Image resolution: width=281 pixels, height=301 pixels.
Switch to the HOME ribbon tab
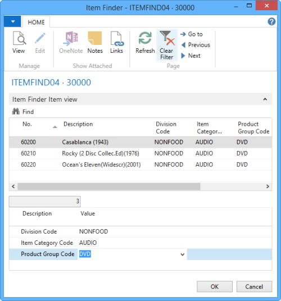pos(36,22)
